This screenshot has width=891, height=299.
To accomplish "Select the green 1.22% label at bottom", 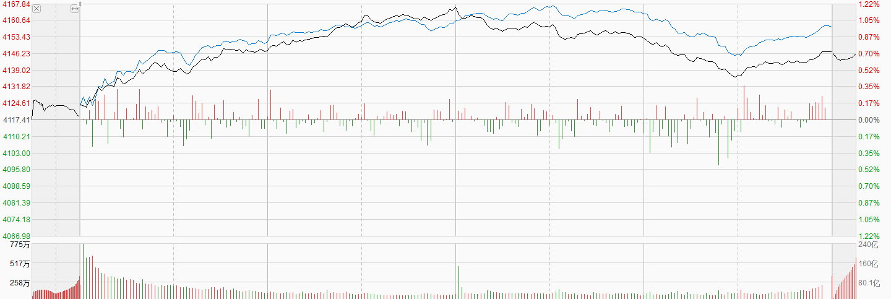I will click(x=869, y=236).
